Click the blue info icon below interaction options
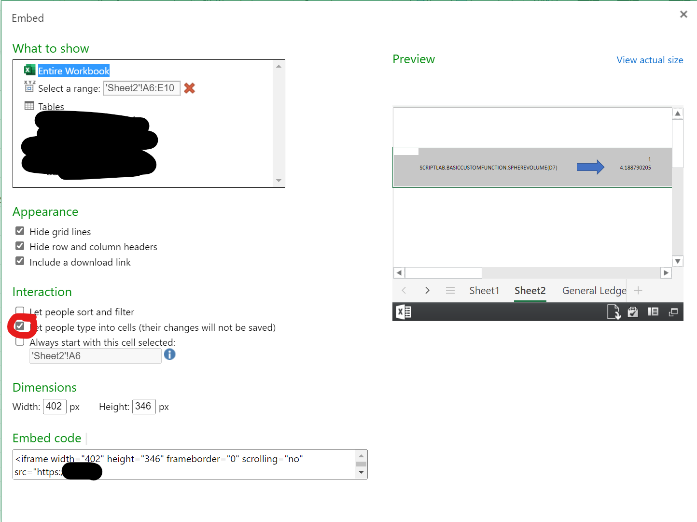Screen dimensions: 697x522 pyautogui.click(x=169, y=354)
